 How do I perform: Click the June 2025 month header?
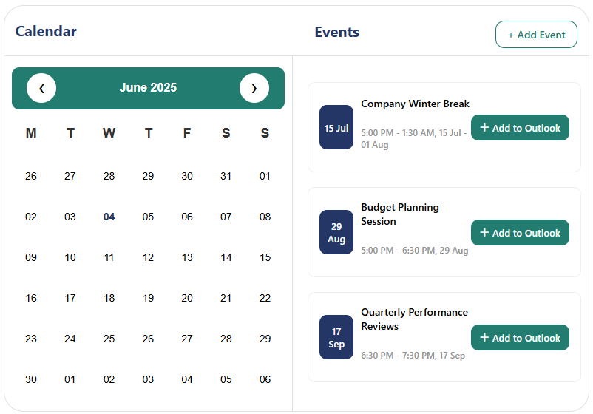click(148, 88)
